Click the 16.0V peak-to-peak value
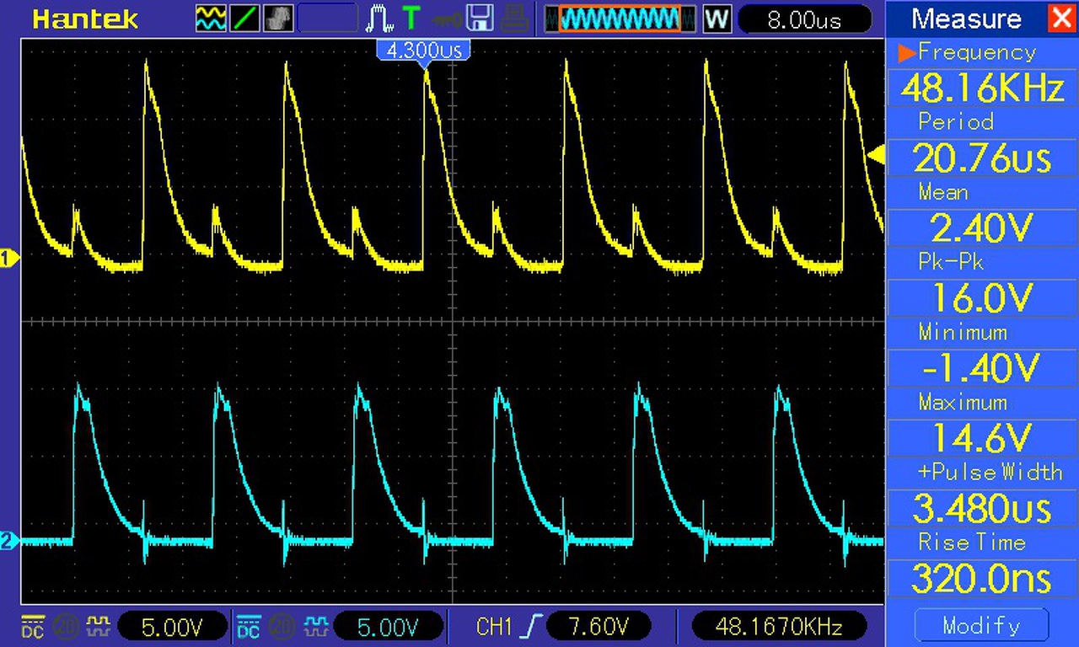 982,298
